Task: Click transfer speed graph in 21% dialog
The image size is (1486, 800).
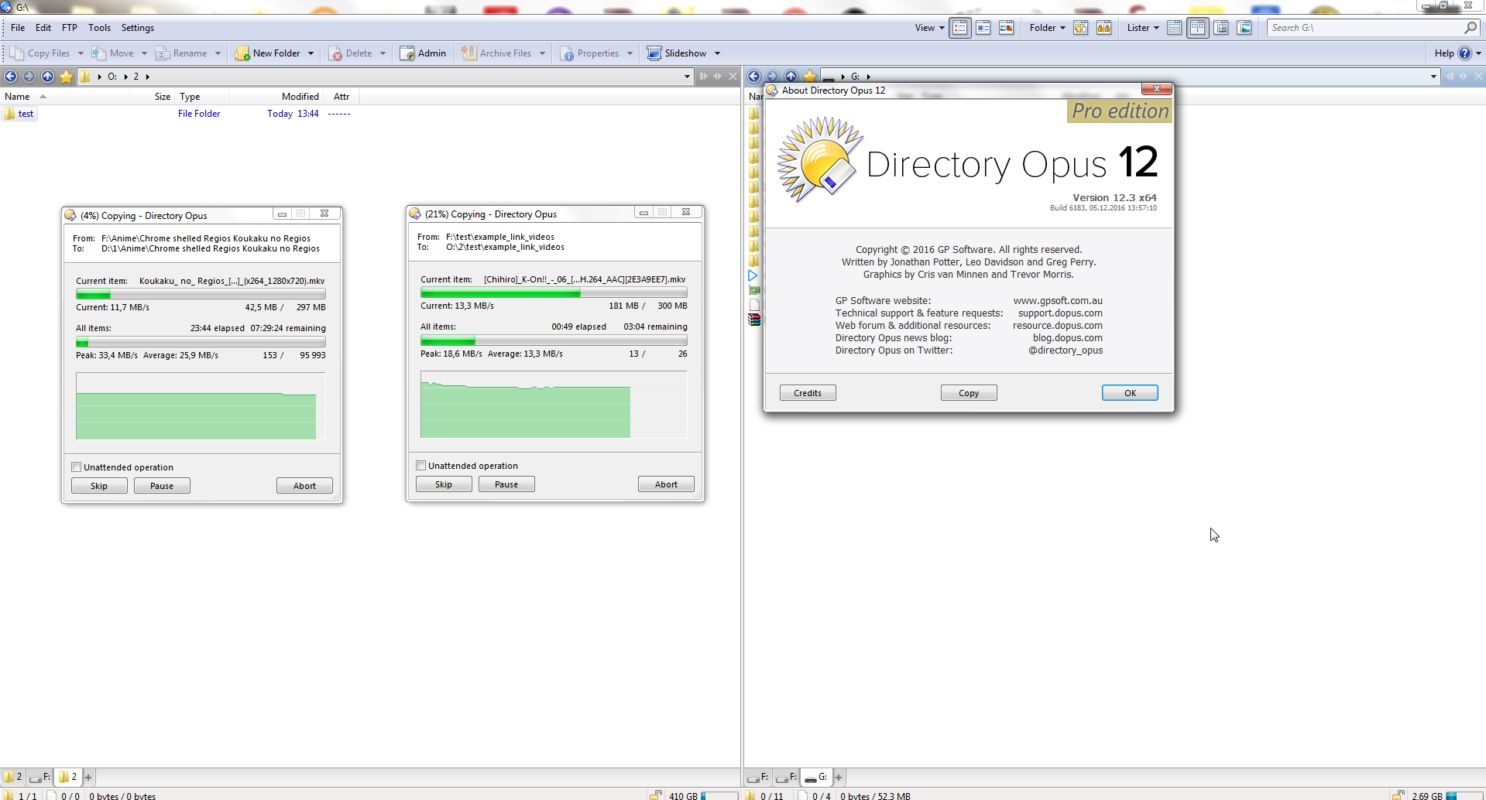Action: tap(554, 405)
